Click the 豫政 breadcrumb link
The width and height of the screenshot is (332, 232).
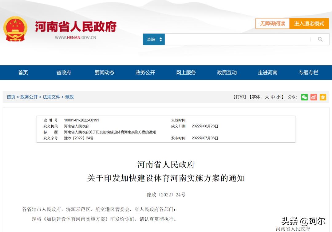[x=69, y=97]
